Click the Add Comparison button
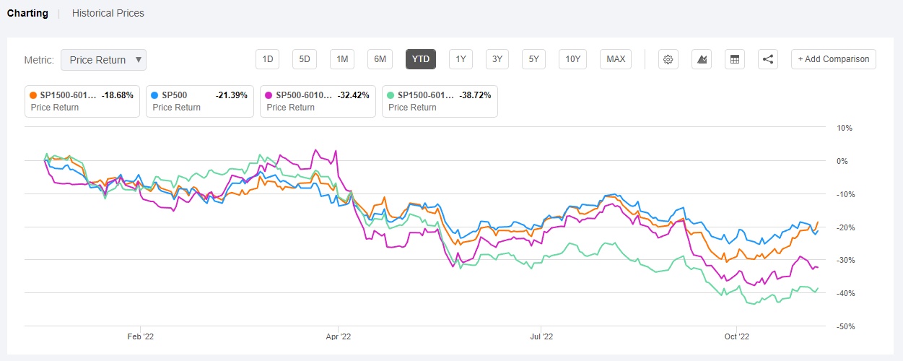 [833, 59]
